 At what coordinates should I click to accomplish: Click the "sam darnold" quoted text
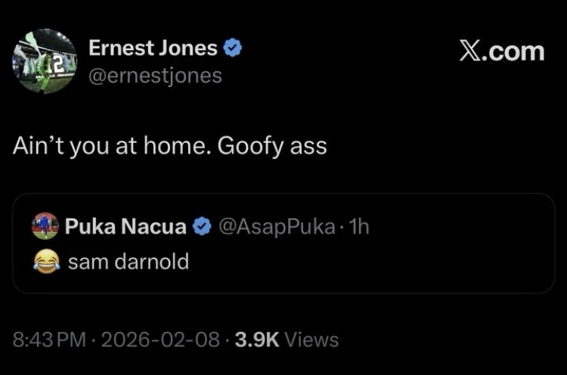(128, 262)
